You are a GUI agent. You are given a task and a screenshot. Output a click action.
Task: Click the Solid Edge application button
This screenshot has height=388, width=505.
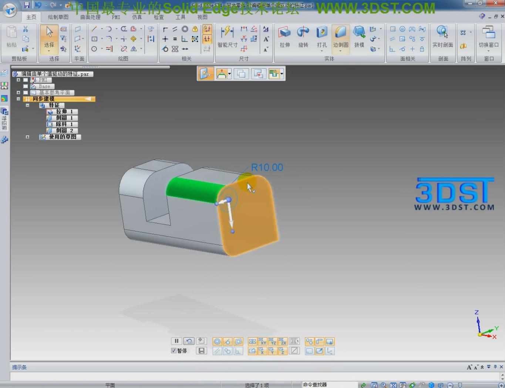point(10,10)
